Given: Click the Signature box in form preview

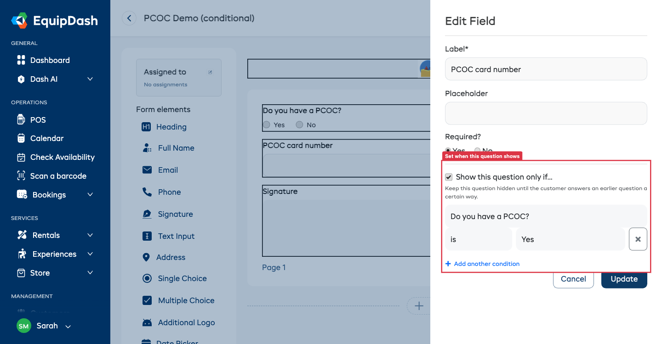Looking at the screenshot, I should pyautogui.click(x=347, y=227).
